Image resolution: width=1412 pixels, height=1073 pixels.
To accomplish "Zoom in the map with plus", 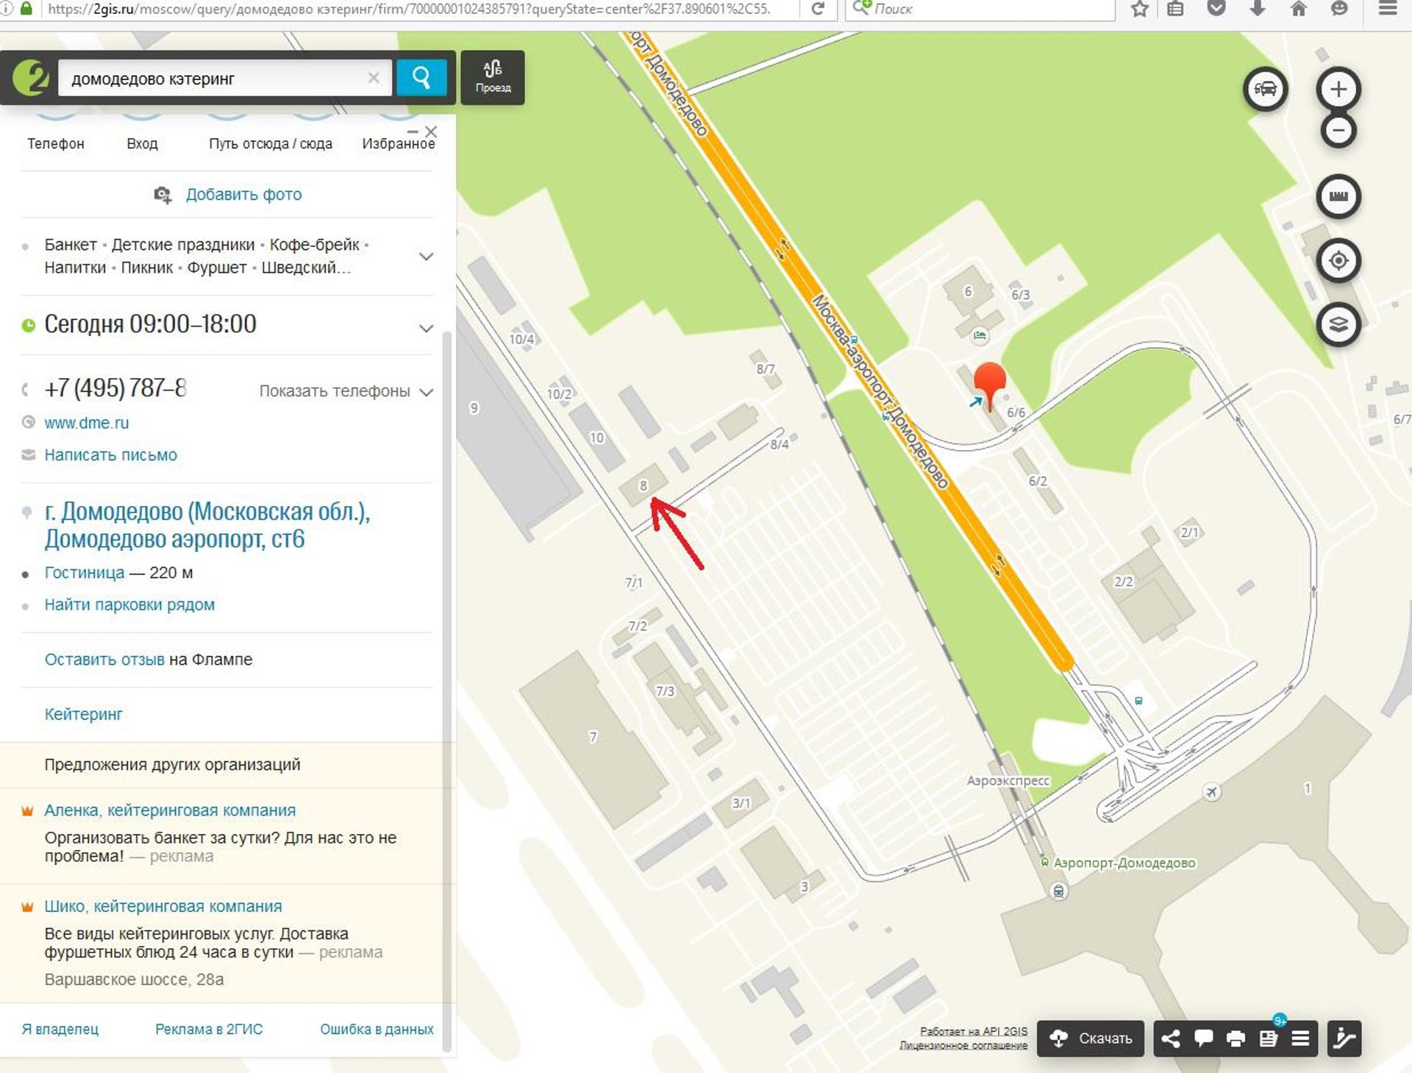I will (1338, 89).
